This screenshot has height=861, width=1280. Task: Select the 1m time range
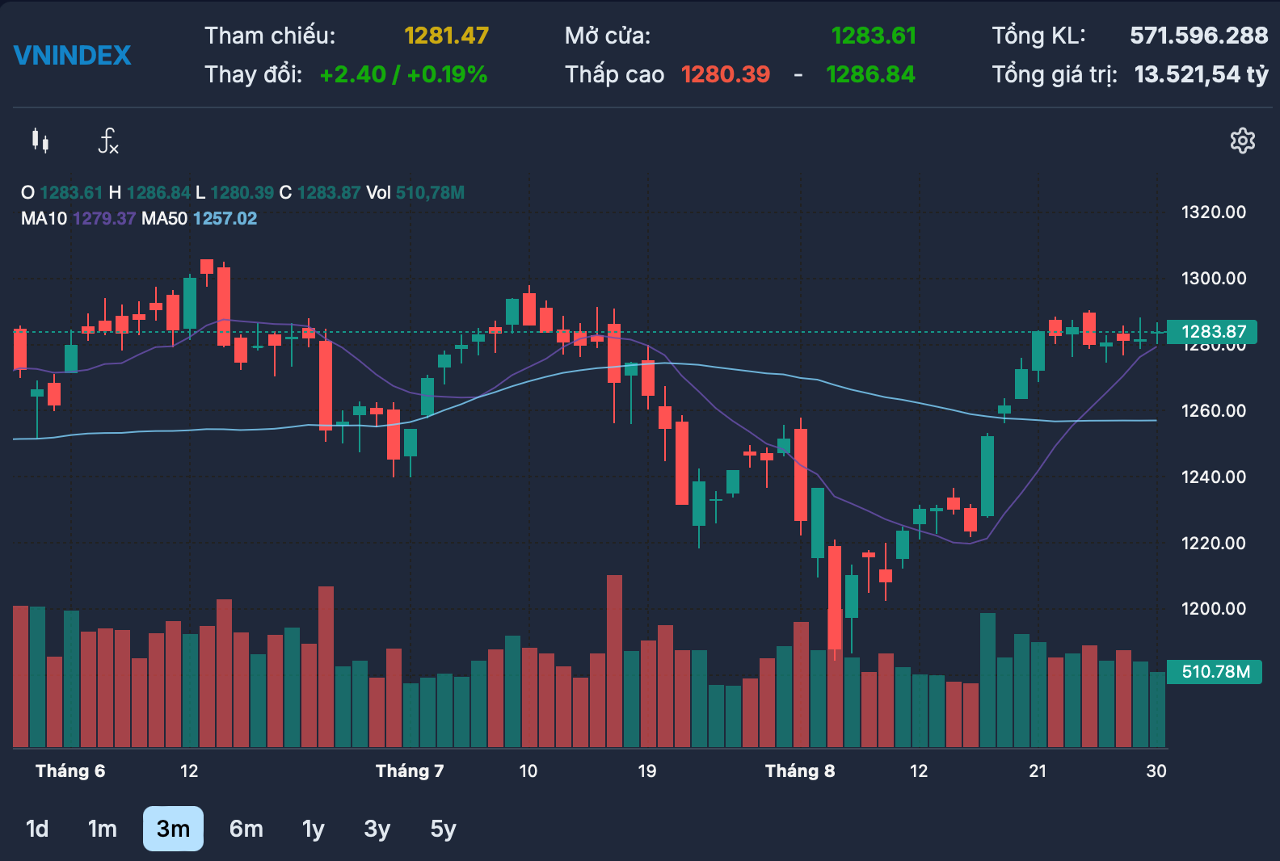point(103,829)
